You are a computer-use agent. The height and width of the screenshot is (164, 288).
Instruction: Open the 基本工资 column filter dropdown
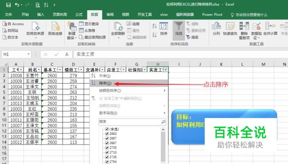(60, 70)
